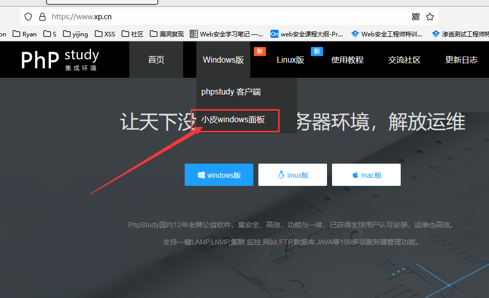Select phpstudy 客户端 from dropdown
489x298 pixels.
[x=231, y=92]
